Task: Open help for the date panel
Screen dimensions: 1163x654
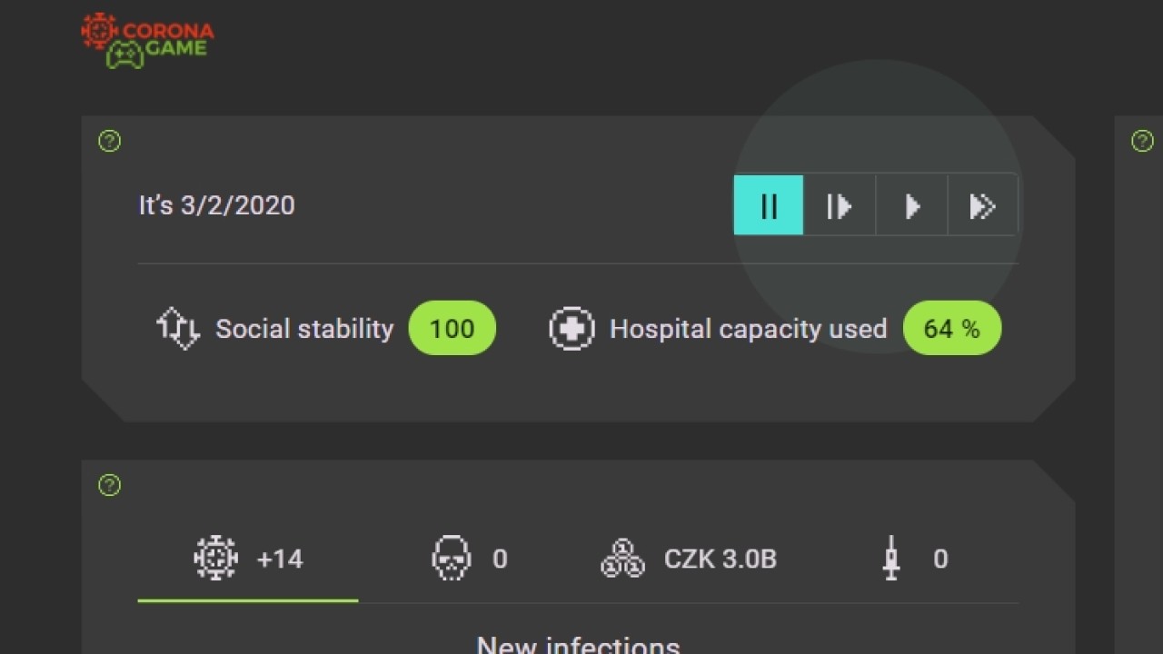Action: [x=109, y=141]
